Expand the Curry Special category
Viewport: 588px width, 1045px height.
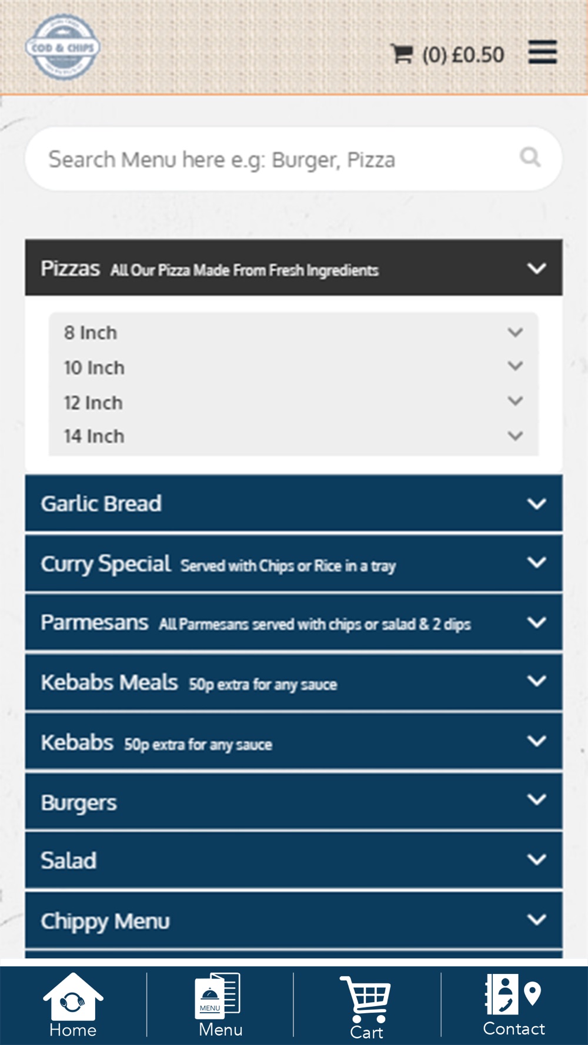(293, 563)
